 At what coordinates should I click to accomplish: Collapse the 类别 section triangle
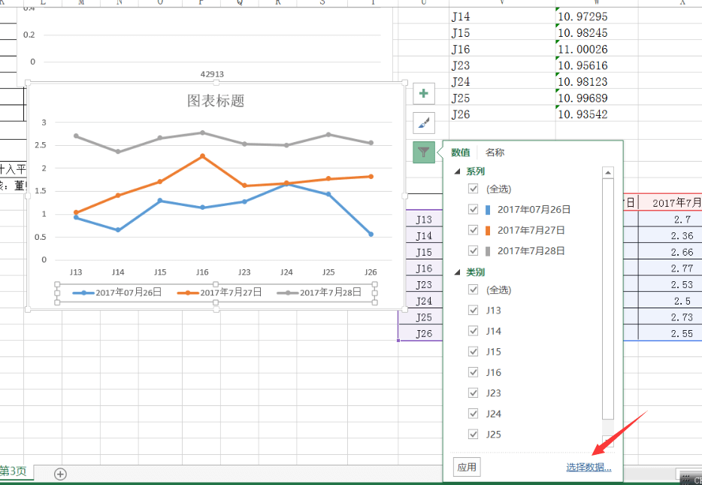pos(458,272)
